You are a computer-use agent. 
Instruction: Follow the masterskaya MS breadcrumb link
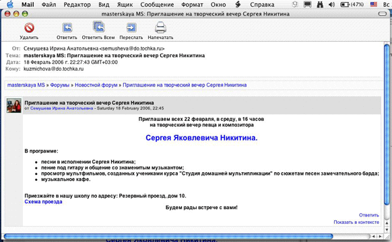pos(26,85)
